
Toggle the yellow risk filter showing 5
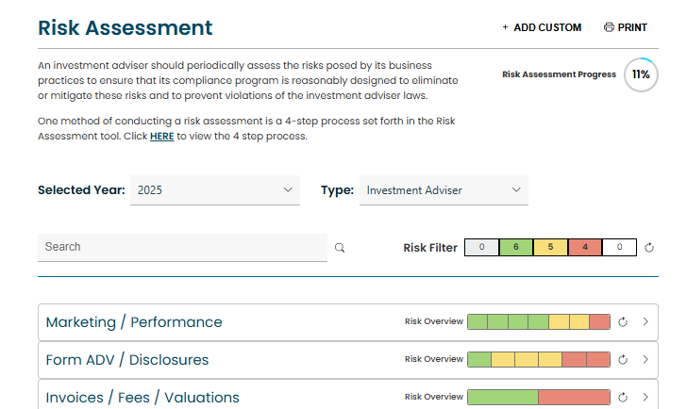click(x=550, y=248)
